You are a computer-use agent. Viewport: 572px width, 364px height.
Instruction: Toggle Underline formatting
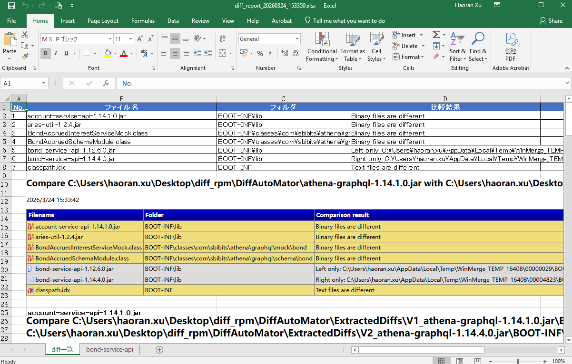(67, 53)
